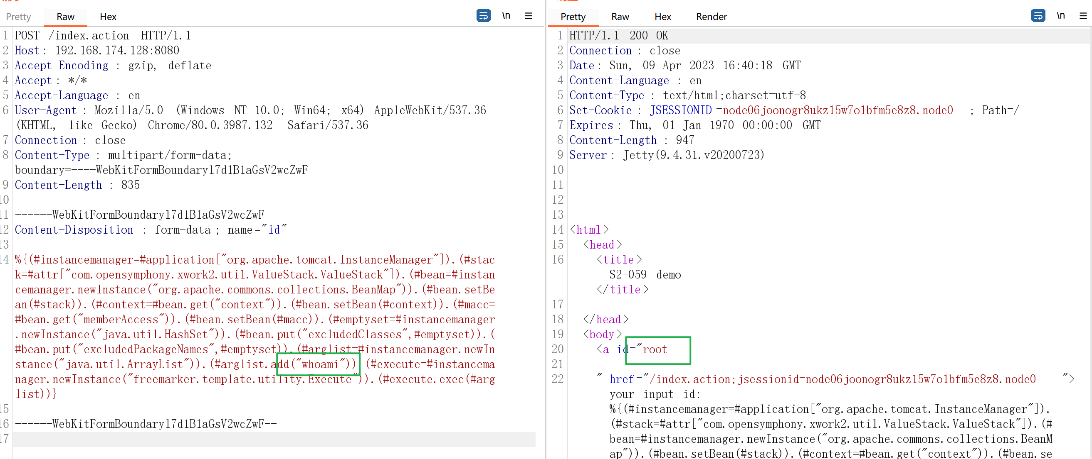The height and width of the screenshot is (459, 1092).
Task: Click the POST /index.action request line
Action: pyautogui.click(x=103, y=36)
